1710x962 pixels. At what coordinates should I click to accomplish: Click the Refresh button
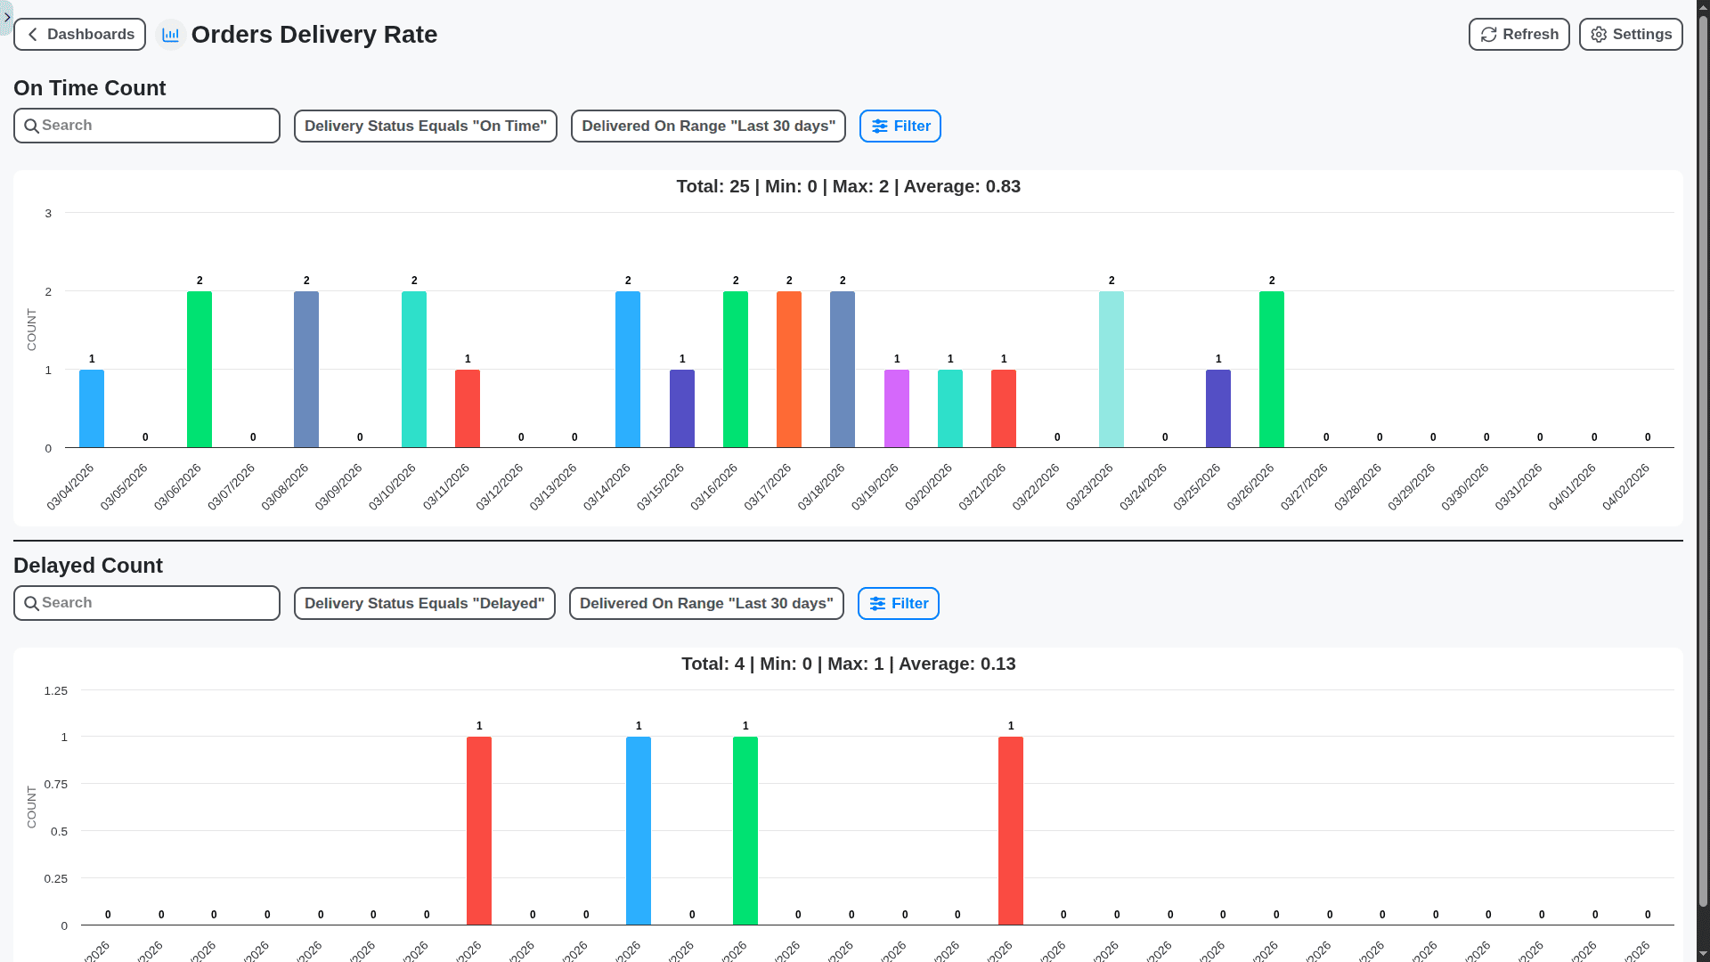(x=1519, y=34)
